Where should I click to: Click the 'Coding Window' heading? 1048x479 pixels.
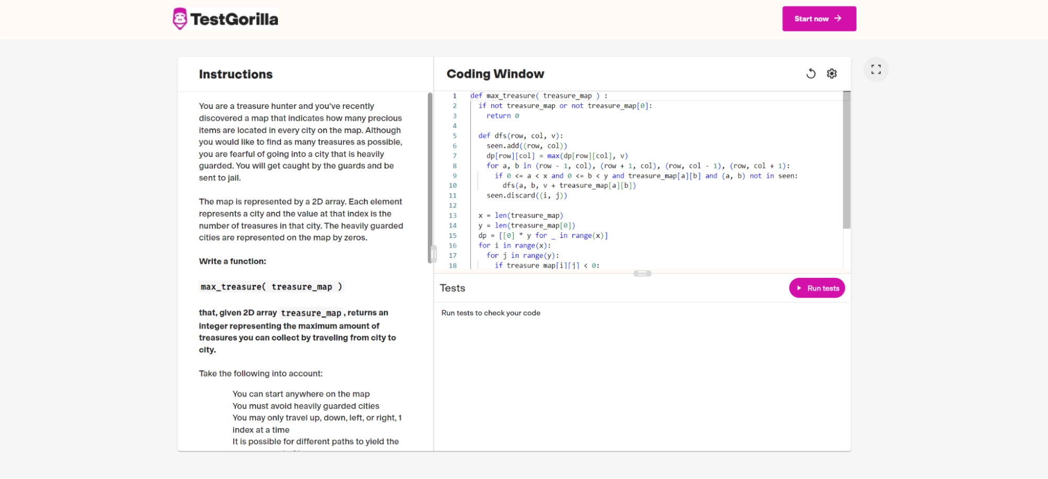coord(495,74)
